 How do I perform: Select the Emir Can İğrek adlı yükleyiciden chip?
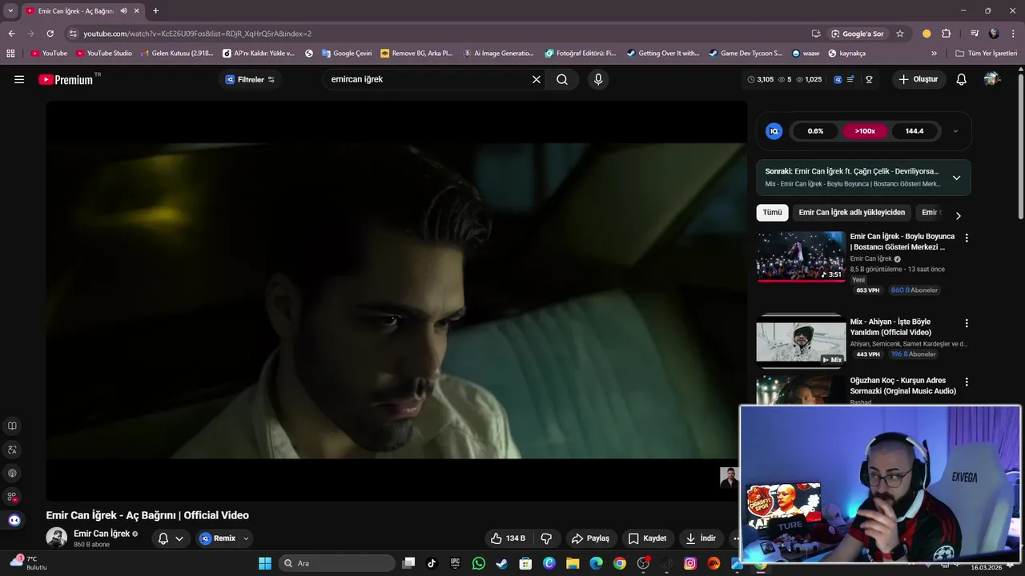(851, 213)
